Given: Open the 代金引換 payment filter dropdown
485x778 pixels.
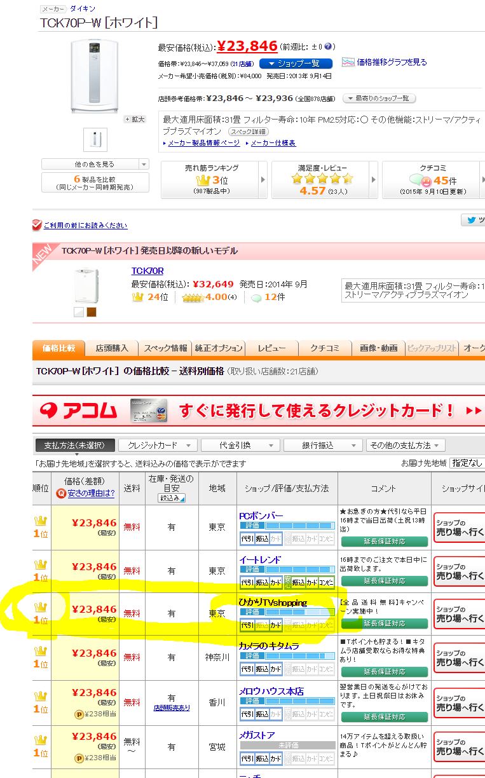Looking at the screenshot, I should tap(240, 445).
